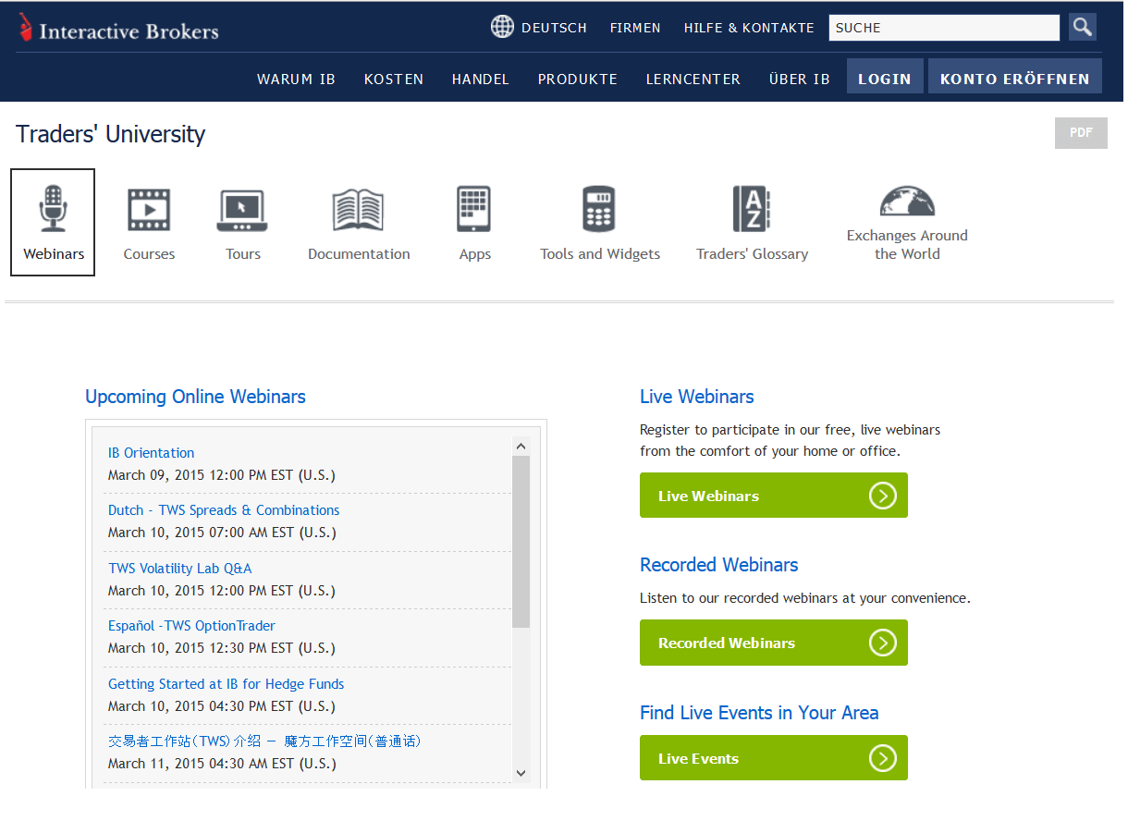Open Dutch - TWS Spreads & Combinations link
1128x821 pixels.
[224, 510]
